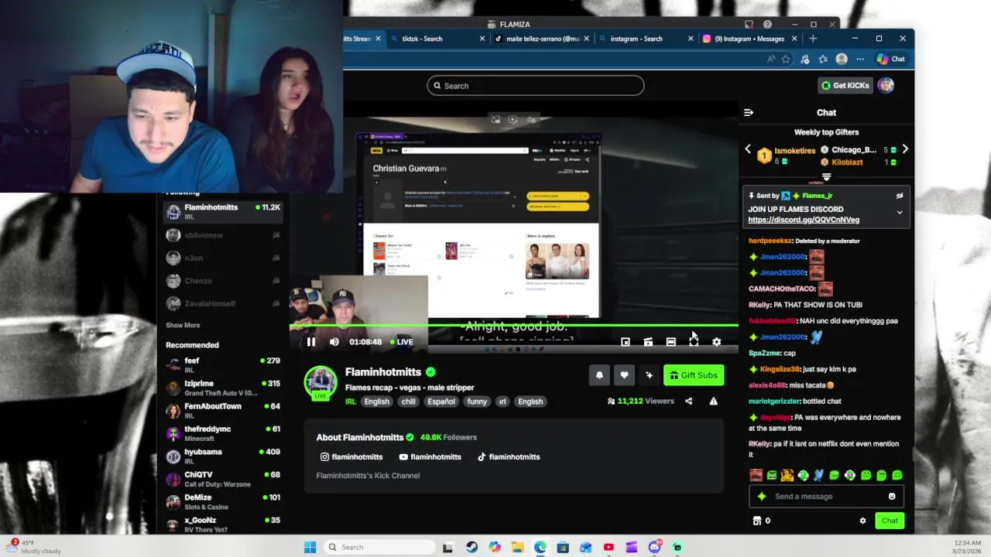The height and width of the screenshot is (557, 991).
Task: Click the Get KICKs button
Action: (x=845, y=85)
